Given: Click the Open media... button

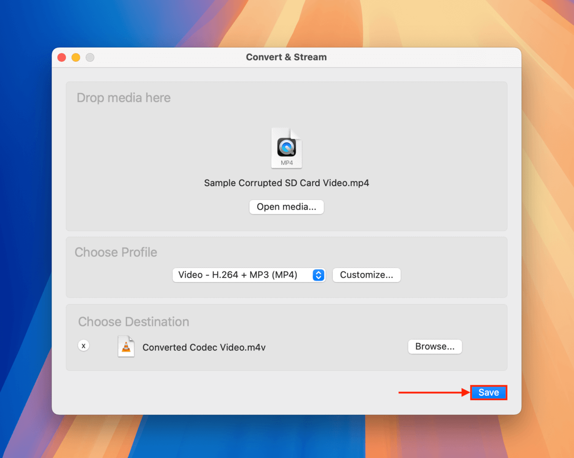Looking at the screenshot, I should click(287, 207).
